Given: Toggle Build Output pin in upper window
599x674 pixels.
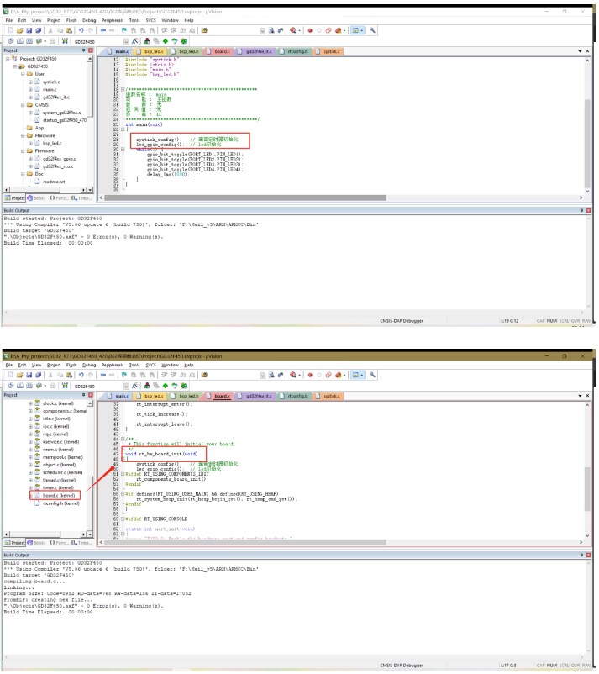Looking at the screenshot, I should pyautogui.click(x=582, y=211).
